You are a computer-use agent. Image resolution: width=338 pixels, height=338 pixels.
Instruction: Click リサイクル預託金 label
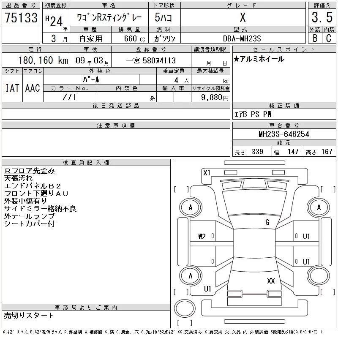tap(210, 88)
